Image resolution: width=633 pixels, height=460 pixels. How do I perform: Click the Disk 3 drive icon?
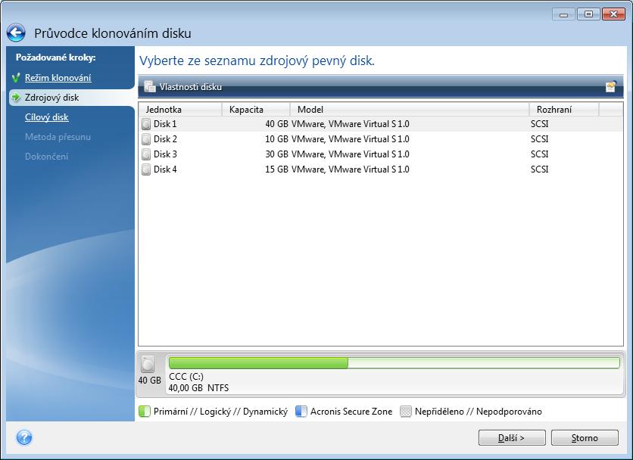click(146, 154)
